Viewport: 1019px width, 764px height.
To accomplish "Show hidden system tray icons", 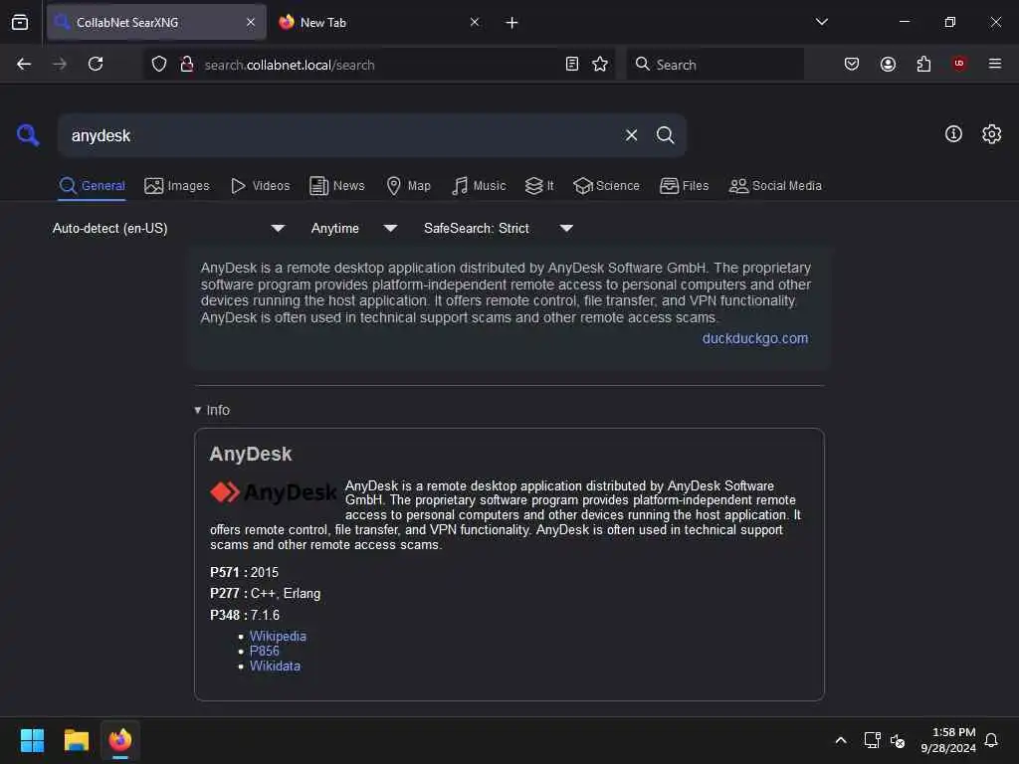I will (840, 740).
